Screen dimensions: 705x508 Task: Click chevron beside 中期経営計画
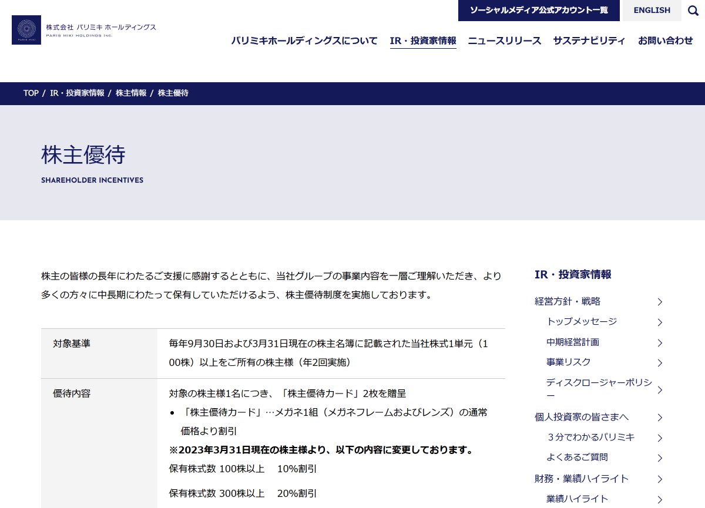pyautogui.click(x=660, y=343)
